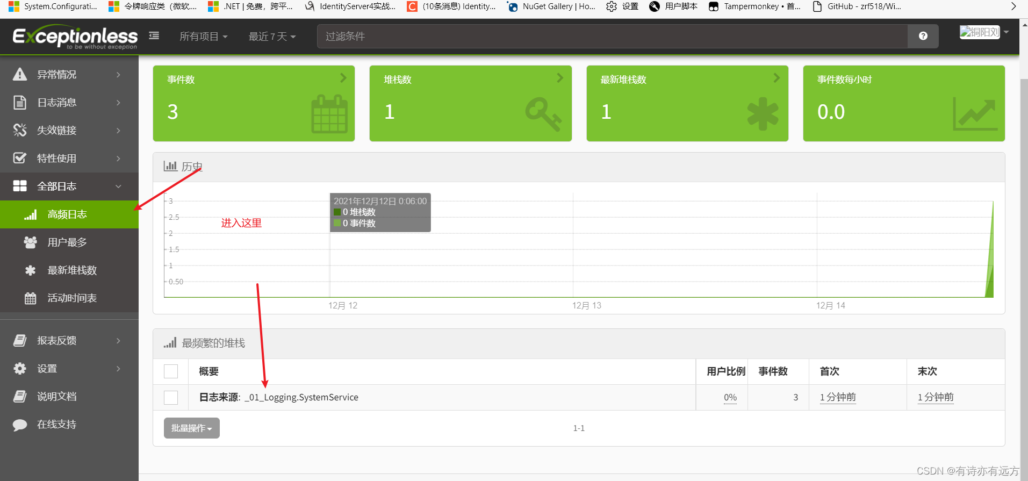Expand the 特性使用 chevron
This screenshot has height=481, width=1028.
pos(118,158)
